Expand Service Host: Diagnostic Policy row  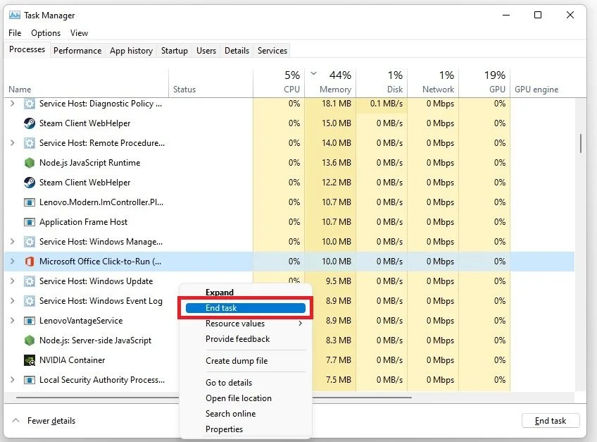[12, 104]
